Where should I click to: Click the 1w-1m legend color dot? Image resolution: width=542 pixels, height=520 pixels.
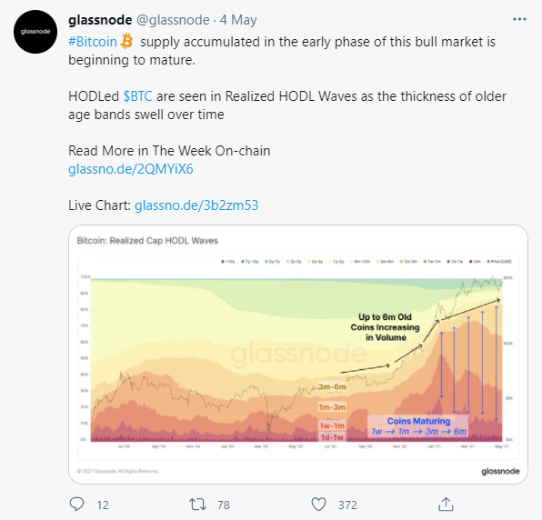425,262
